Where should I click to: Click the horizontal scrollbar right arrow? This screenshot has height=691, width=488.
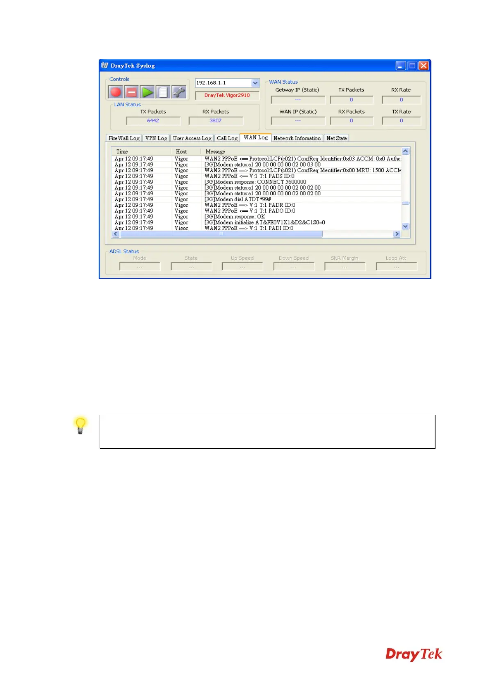397,234
